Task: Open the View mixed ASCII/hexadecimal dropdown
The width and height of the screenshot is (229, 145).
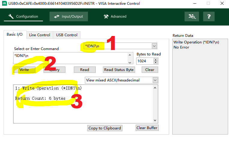Action: tap(122, 80)
